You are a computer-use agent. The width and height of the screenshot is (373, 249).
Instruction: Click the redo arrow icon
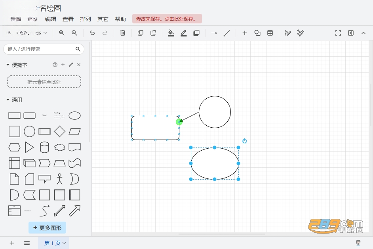105,33
